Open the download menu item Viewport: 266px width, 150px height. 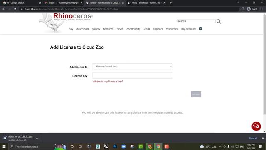[x=82, y=29]
